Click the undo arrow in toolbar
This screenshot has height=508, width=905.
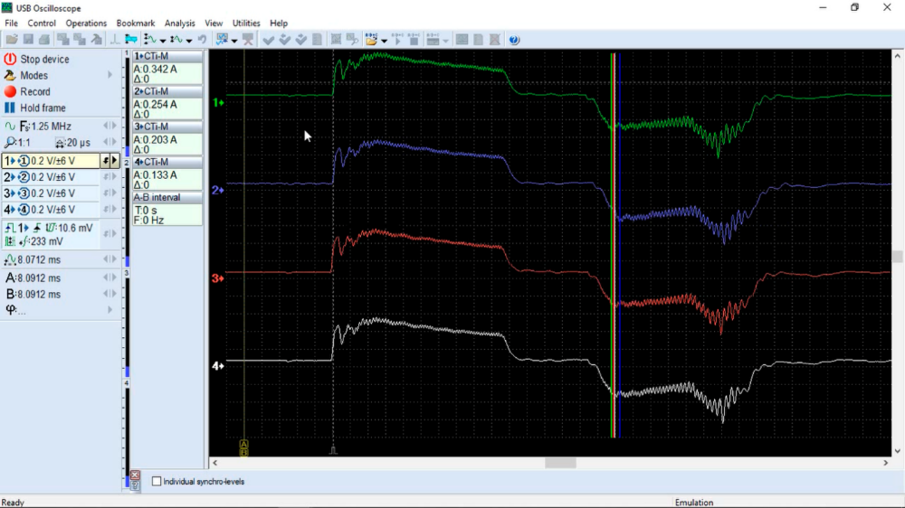click(202, 40)
